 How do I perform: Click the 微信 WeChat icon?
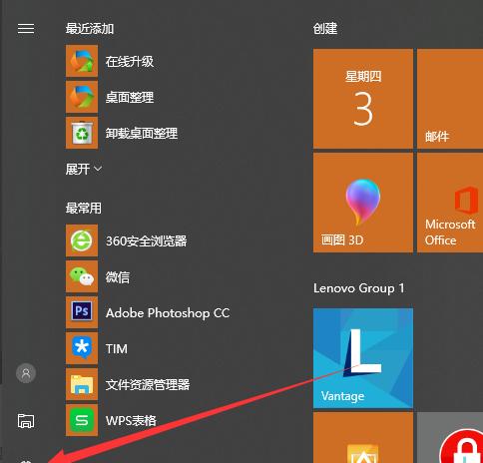(82, 276)
